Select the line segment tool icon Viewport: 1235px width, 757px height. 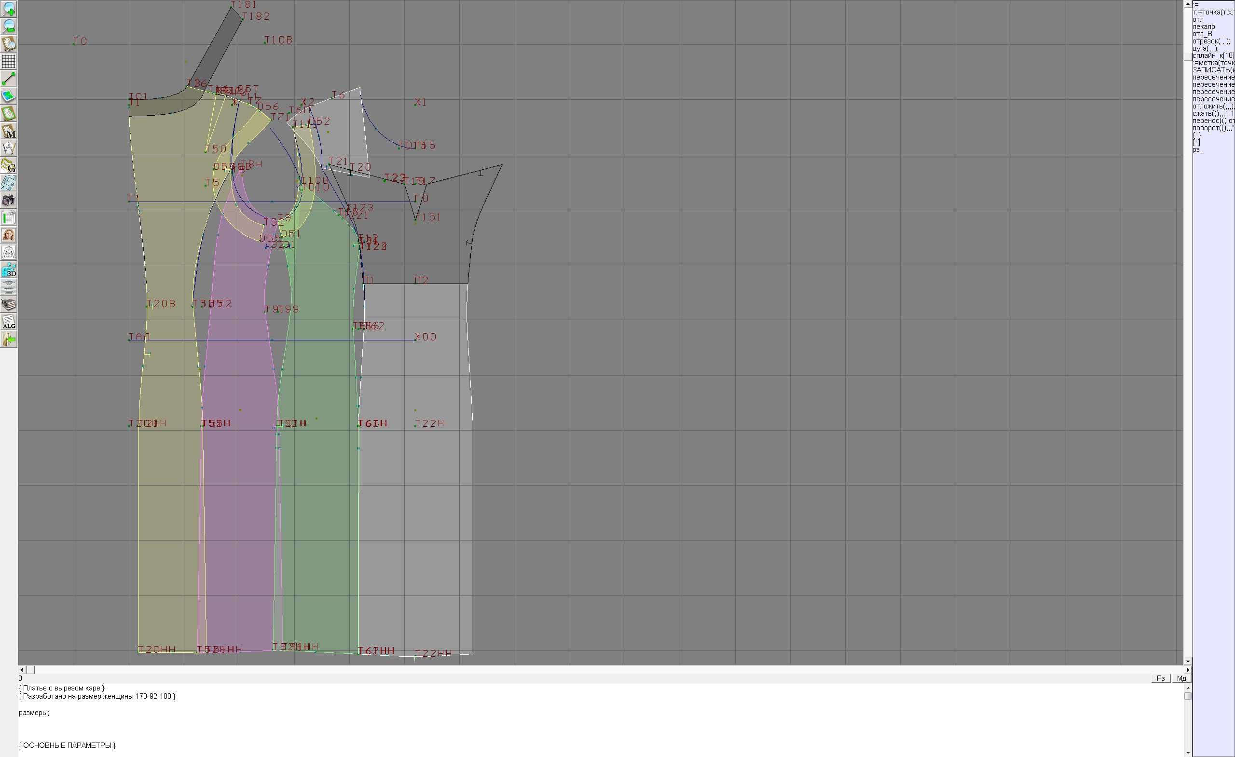9,79
